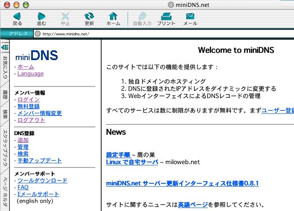Viewport: 294px width, 211px height.
Task: Open the 追加 link under DNS登録
Action: point(23,140)
